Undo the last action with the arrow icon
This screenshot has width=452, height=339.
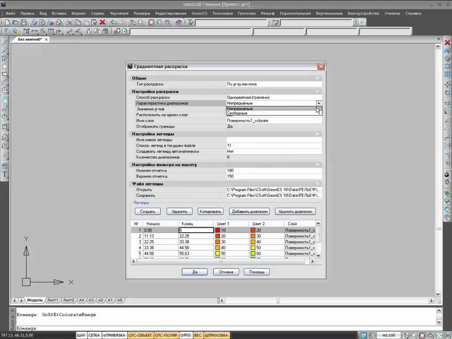pos(113,22)
